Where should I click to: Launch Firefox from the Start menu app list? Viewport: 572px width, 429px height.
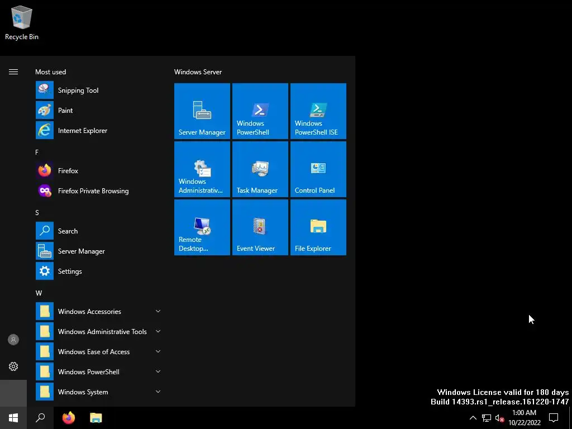point(98,170)
